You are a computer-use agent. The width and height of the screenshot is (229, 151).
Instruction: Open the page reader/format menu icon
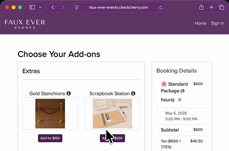coord(77,7)
